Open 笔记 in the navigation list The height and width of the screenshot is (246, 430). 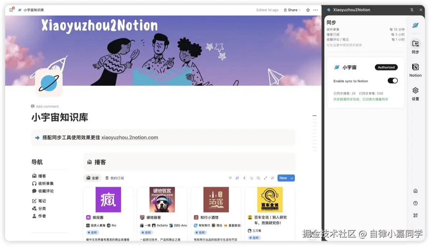pos(39,201)
